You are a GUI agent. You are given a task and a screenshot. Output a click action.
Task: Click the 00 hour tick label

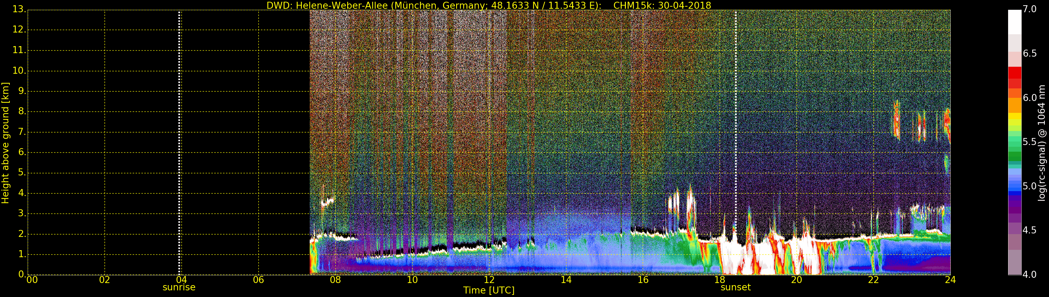[x=32, y=280]
